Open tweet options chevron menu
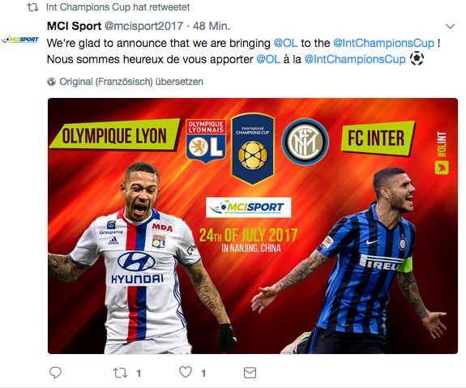The height and width of the screenshot is (388, 466). tap(451, 27)
